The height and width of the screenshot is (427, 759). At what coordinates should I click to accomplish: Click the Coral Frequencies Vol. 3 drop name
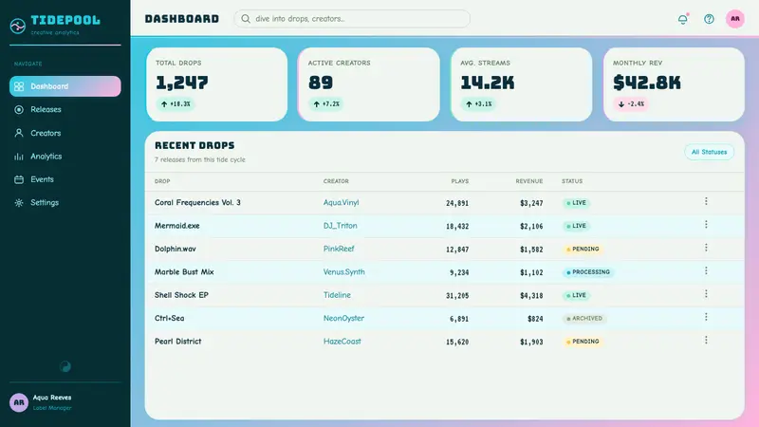pyautogui.click(x=197, y=202)
